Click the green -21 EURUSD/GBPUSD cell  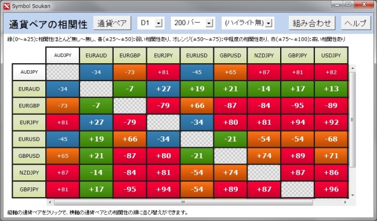click(x=230, y=139)
